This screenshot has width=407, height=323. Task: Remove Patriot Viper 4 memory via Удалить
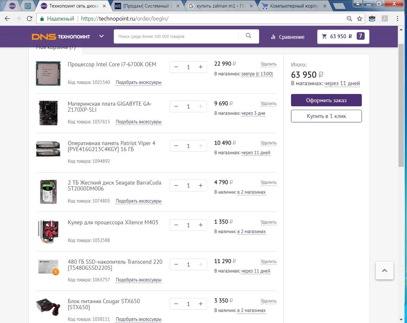pos(268,143)
